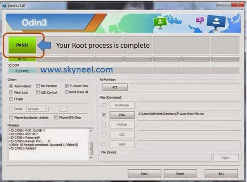Click the Reset button
This screenshot has width=247, height=182.
click(x=180, y=173)
